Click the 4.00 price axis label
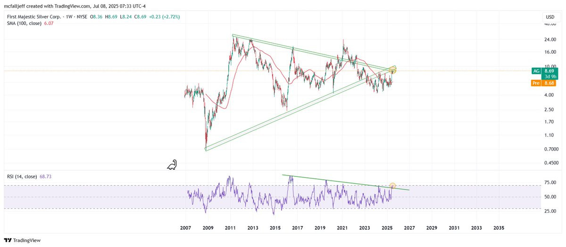This screenshot has height=247, width=566. tap(549, 95)
